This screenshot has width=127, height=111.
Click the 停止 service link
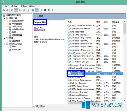pyautogui.click(x=36, y=27)
